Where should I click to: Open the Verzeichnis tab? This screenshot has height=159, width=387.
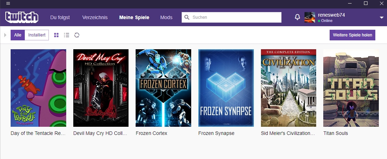[x=95, y=18]
